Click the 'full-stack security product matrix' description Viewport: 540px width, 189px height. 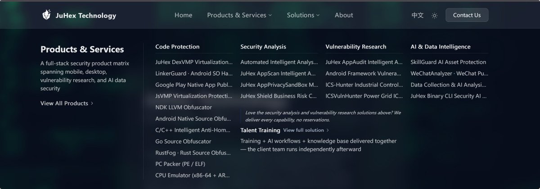tap(85, 76)
